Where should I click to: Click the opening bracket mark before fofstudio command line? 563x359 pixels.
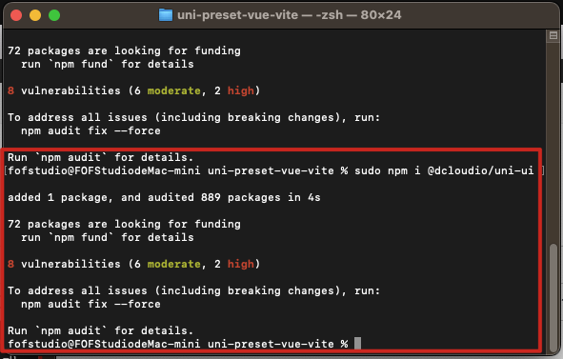tap(6, 170)
